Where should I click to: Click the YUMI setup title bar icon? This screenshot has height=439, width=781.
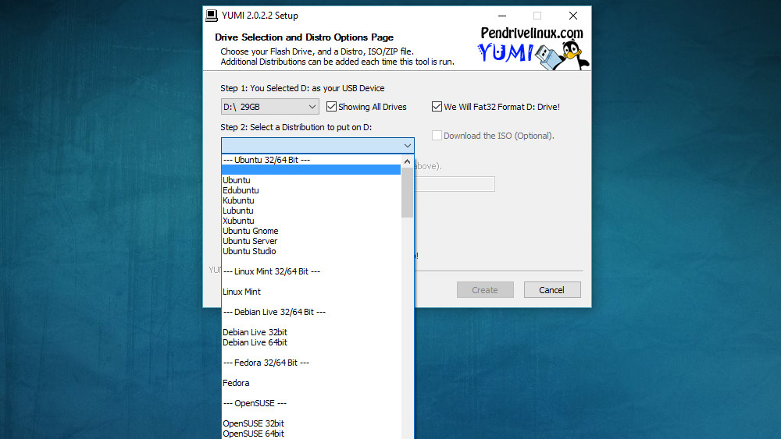point(212,16)
